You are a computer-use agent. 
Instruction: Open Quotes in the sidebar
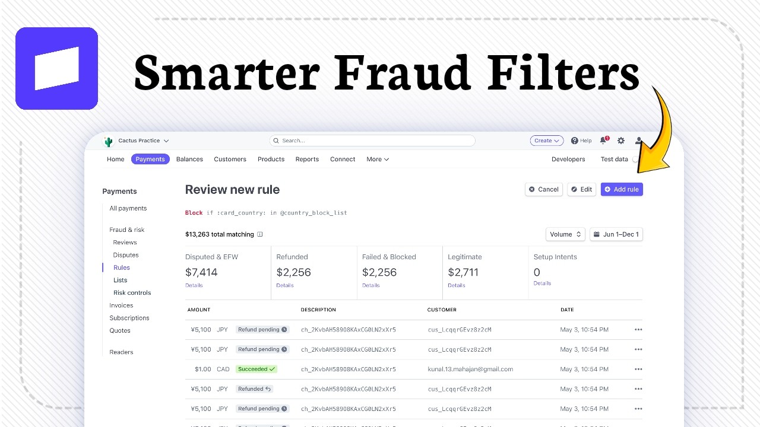[120, 330]
